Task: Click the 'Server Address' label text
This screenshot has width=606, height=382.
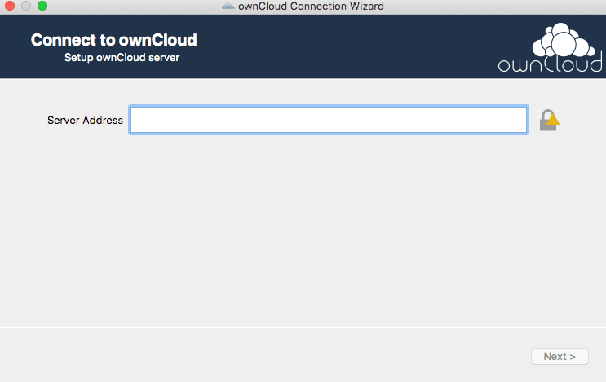Action: 85,120
